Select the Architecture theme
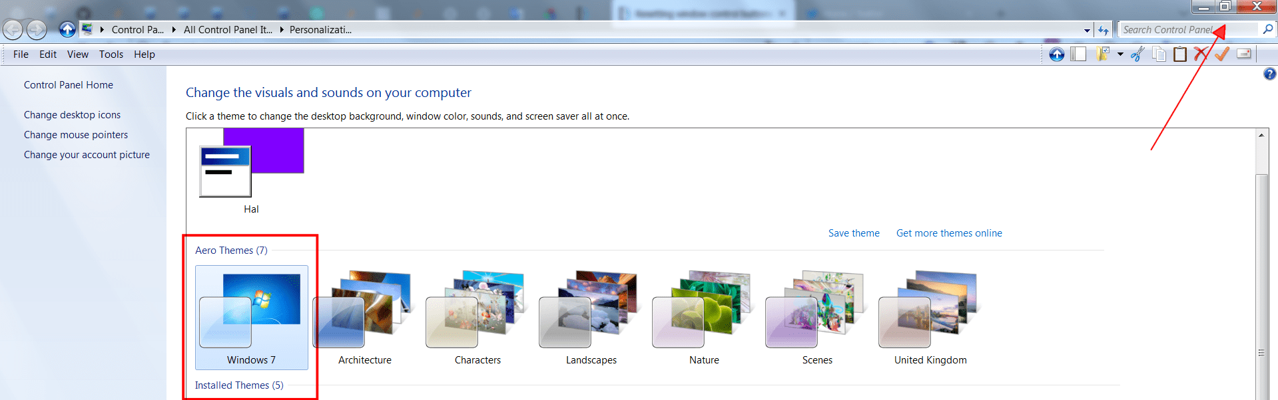 point(365,318)
